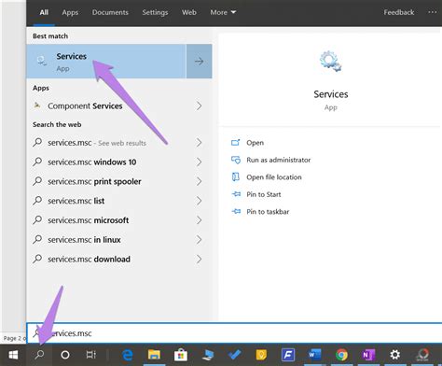Click the Feedback link
The height and width of the screenshot is (366, 442).
[x=399, y=12]
